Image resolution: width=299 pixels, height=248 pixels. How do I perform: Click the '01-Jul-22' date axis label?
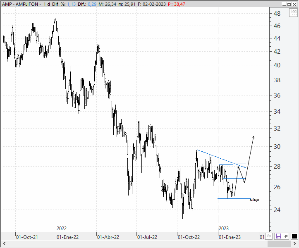(147, 237)
